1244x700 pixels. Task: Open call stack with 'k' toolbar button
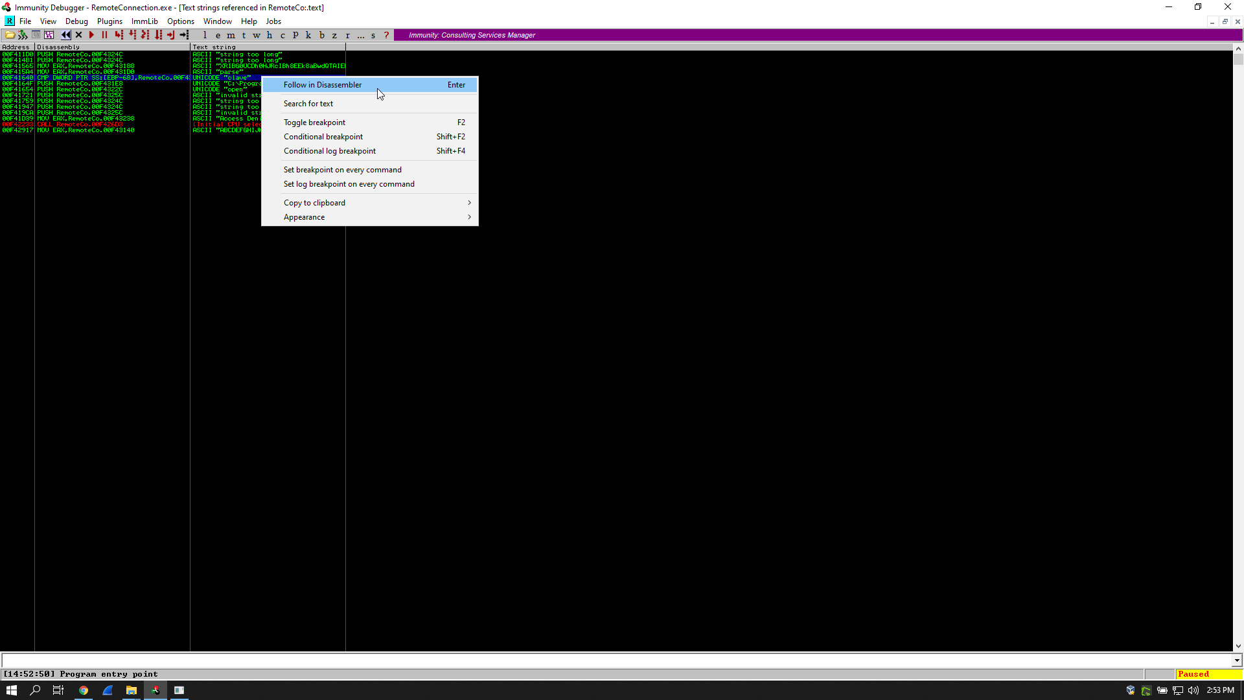point(308,35)
